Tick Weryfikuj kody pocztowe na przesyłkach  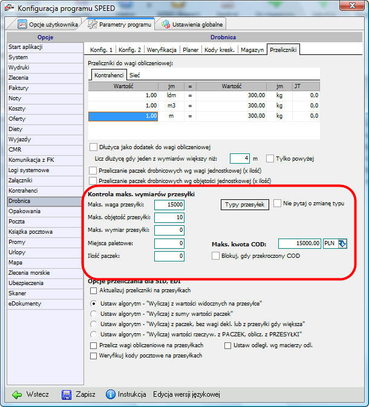pyautogui.click(x=93, y=356)
